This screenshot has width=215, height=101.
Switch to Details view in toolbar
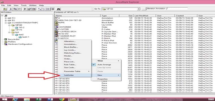[x=53, y=9]
